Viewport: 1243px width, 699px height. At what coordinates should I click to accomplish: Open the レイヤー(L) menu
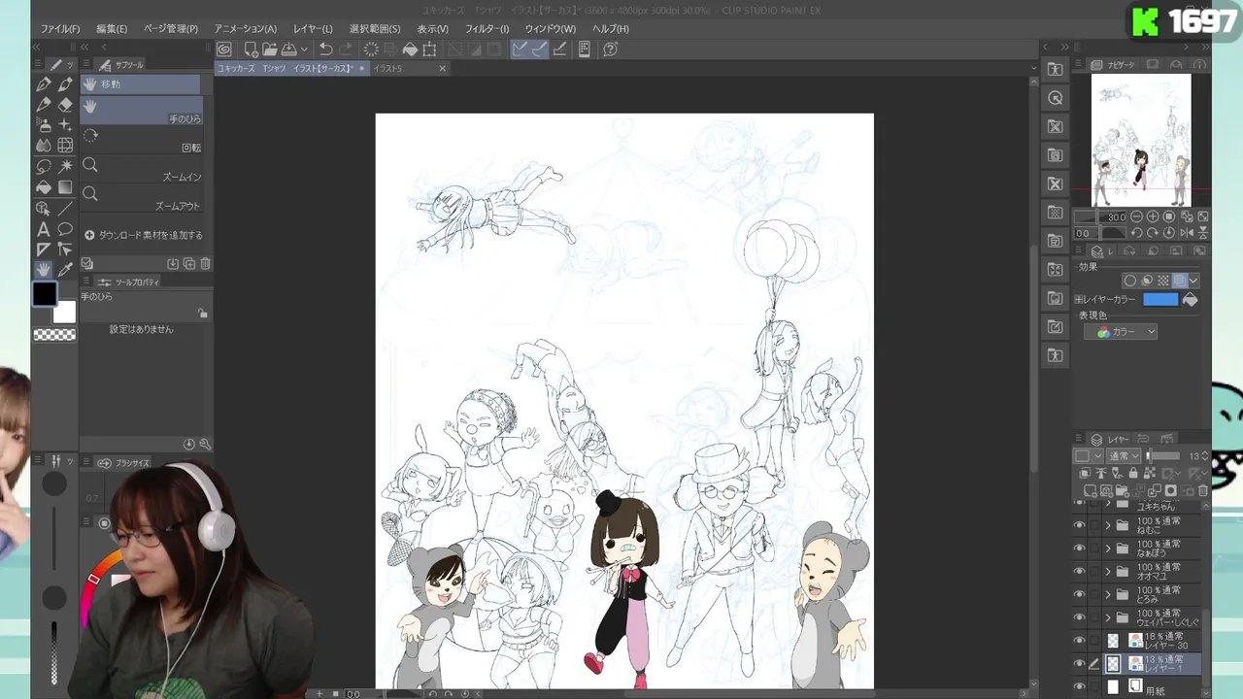313,29
